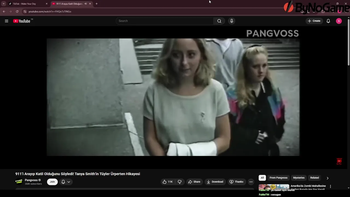Open Amerika'da Zombi Mahallesine video thumbnail
The width and height of the screenshot is (350, 197).
tap(274, 186)
